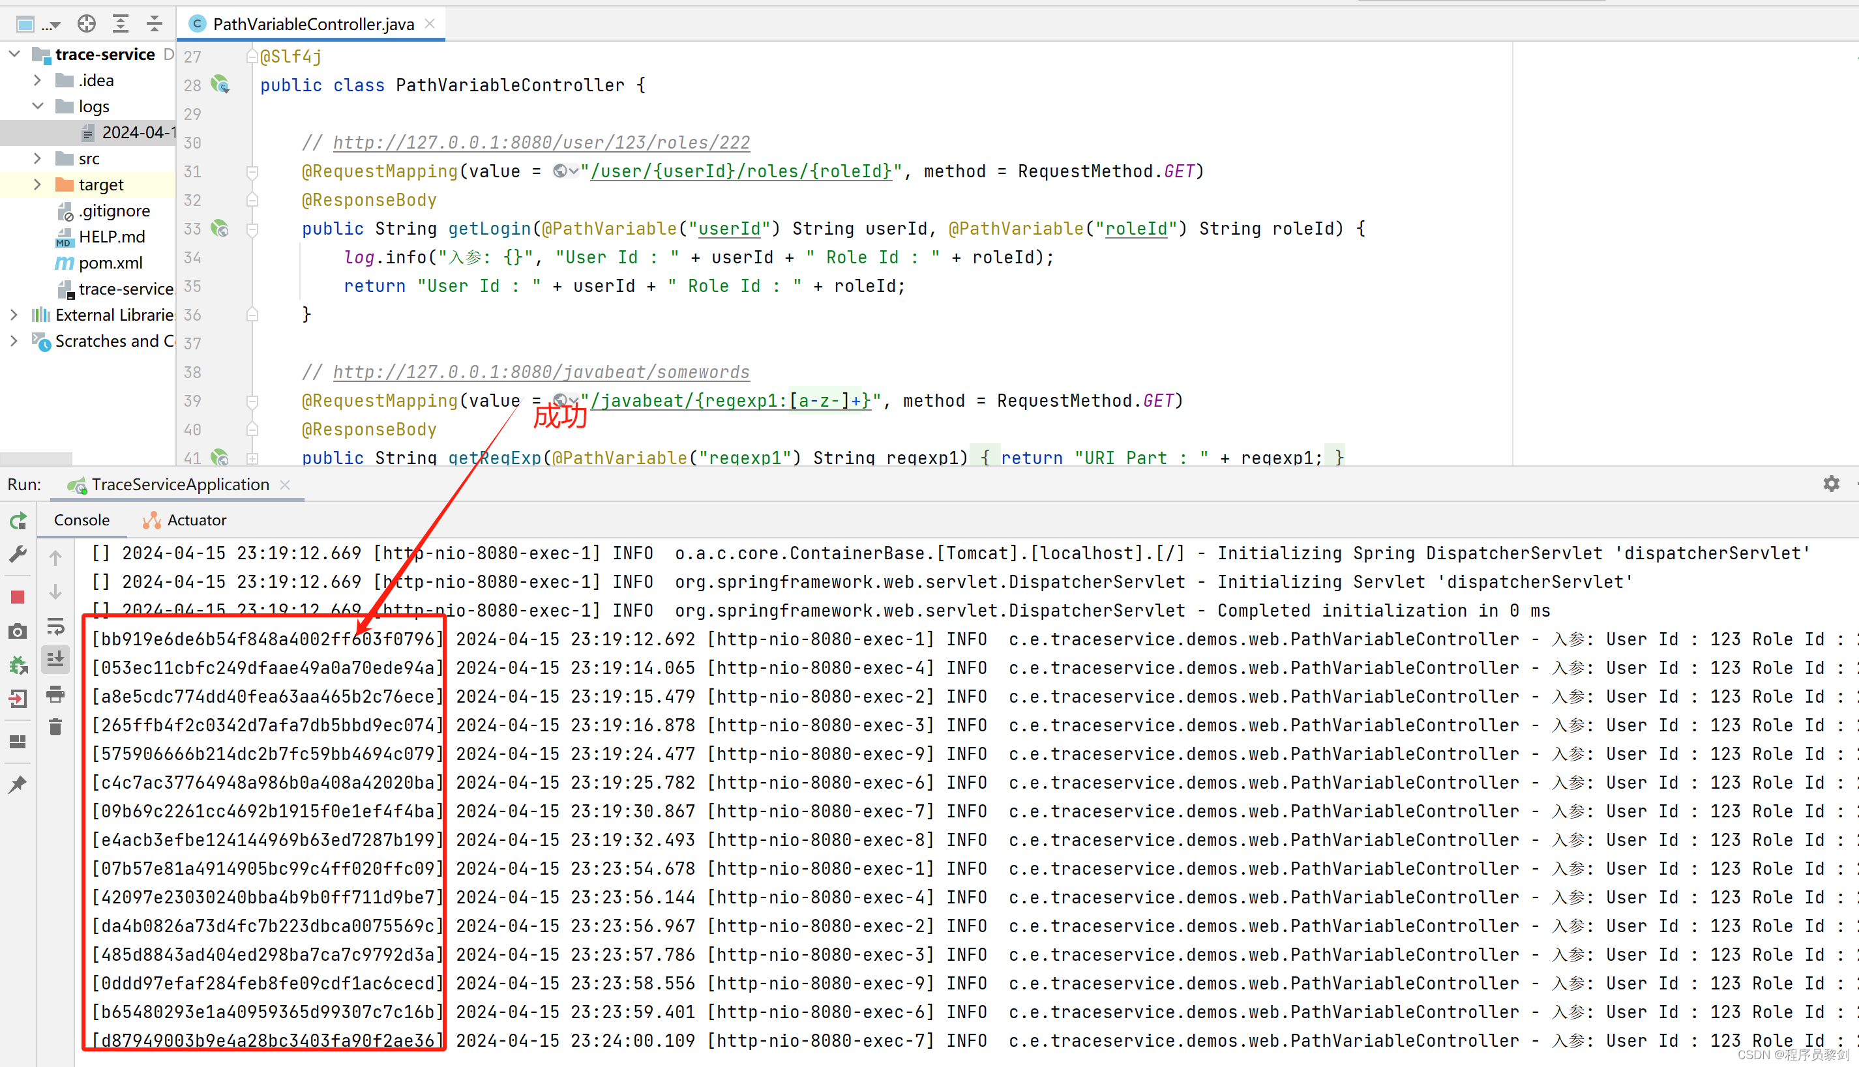1859x1067 pixels.
Task: Click the print console icon
Action: click(x=55, y=694)
